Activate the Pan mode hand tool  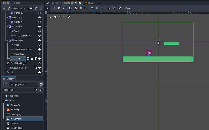[81, 8]
